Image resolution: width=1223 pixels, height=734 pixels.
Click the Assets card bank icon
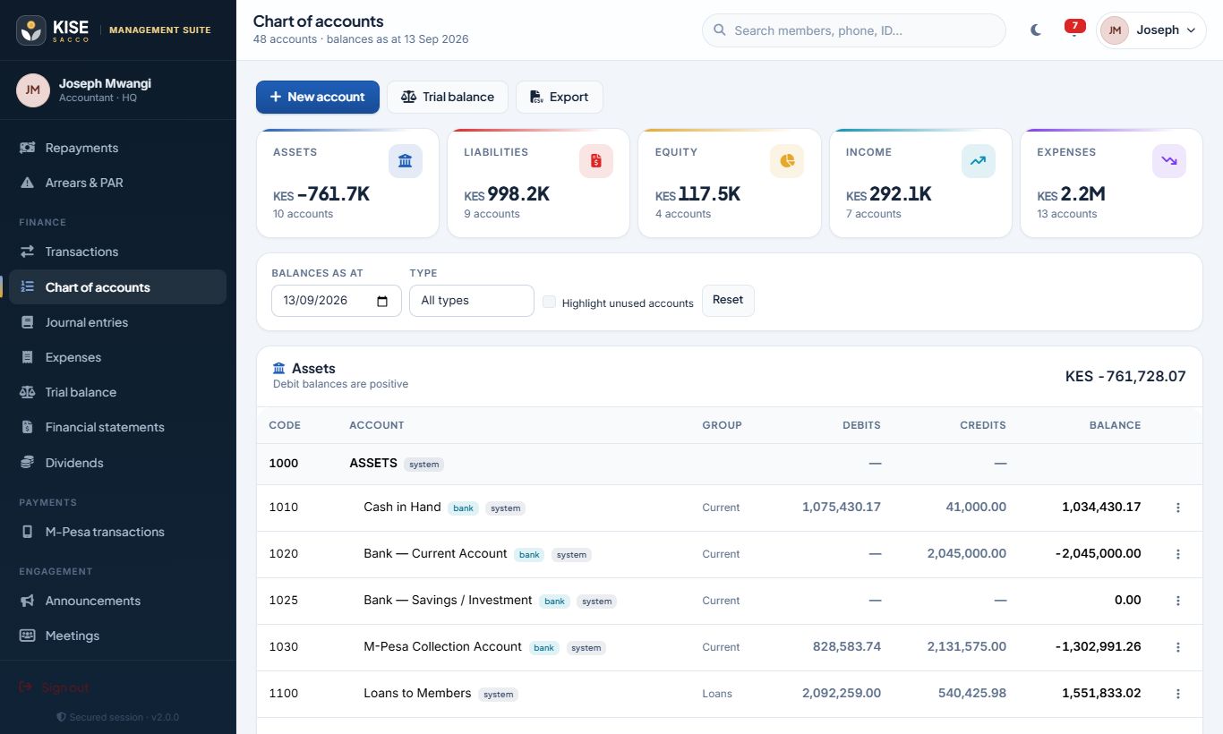point(406,161)
